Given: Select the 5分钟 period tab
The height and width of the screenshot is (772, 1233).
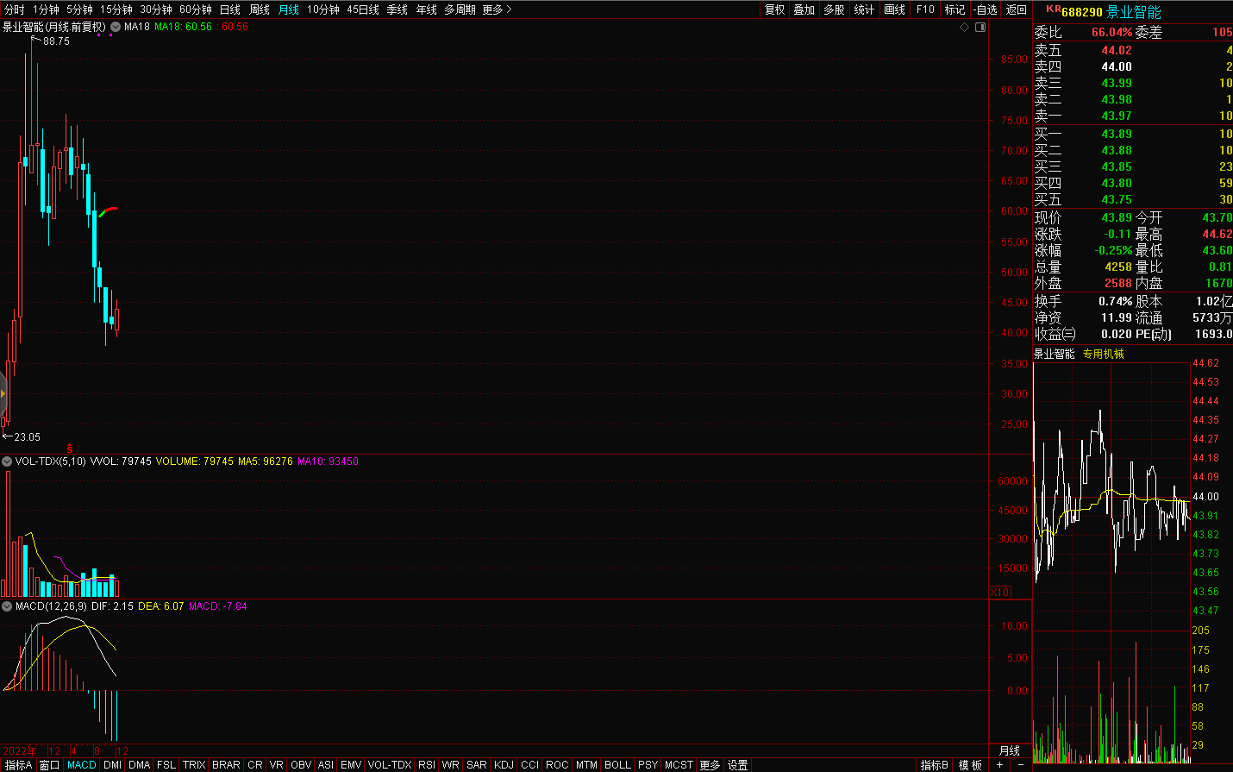Looking at the screenshot, I should (x=79, y=9).
